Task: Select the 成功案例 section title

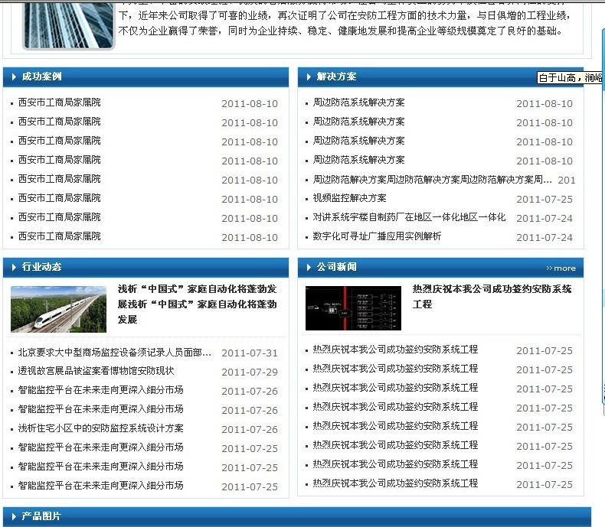Action: tap(41, 76)
